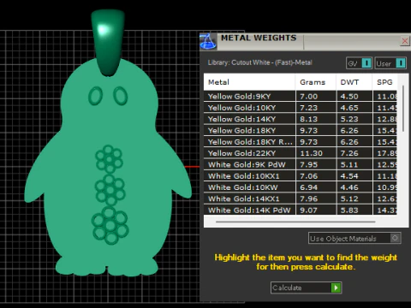Click the 4.65 DWT cell
The width and height of the screenshot is (411, 308).
click(354, 108)
